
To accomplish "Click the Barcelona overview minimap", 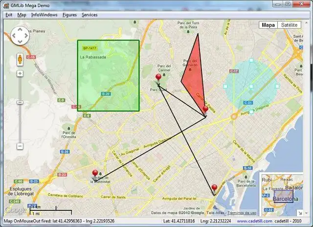I will pyautogui.click(x=282, y=195).
